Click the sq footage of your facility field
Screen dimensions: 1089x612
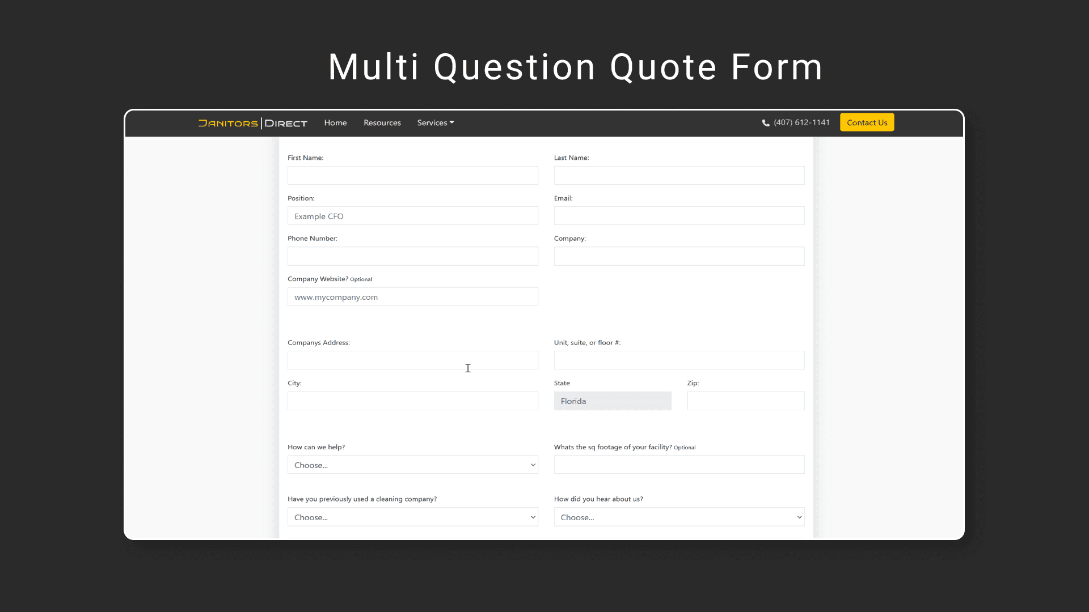[679, 465]
